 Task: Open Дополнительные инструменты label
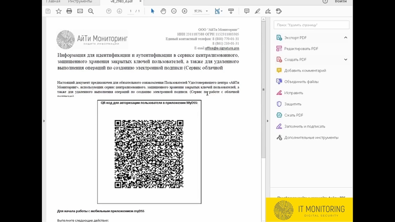click(x=311, y=138)
